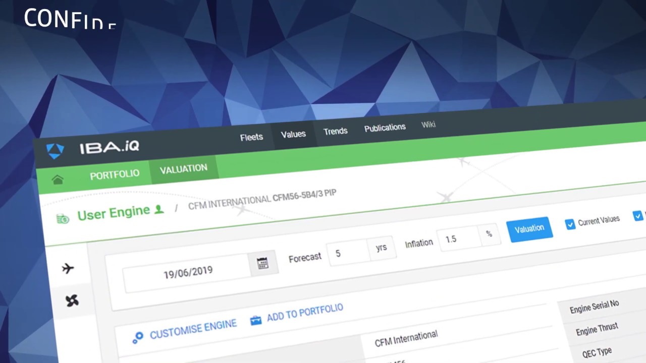
Task: Open the Values menu
Action: click(293, 134)
